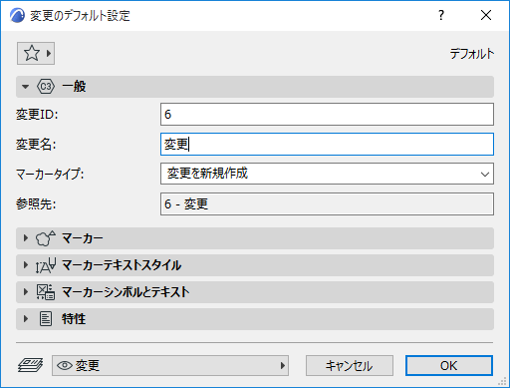Screen dimensions: 510x388
Task: Click the ARCHICAD logo in title bar
Action: pos(17,15)
